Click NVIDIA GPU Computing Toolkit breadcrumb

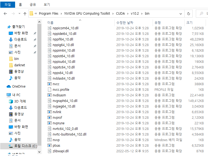click(87, 14)
